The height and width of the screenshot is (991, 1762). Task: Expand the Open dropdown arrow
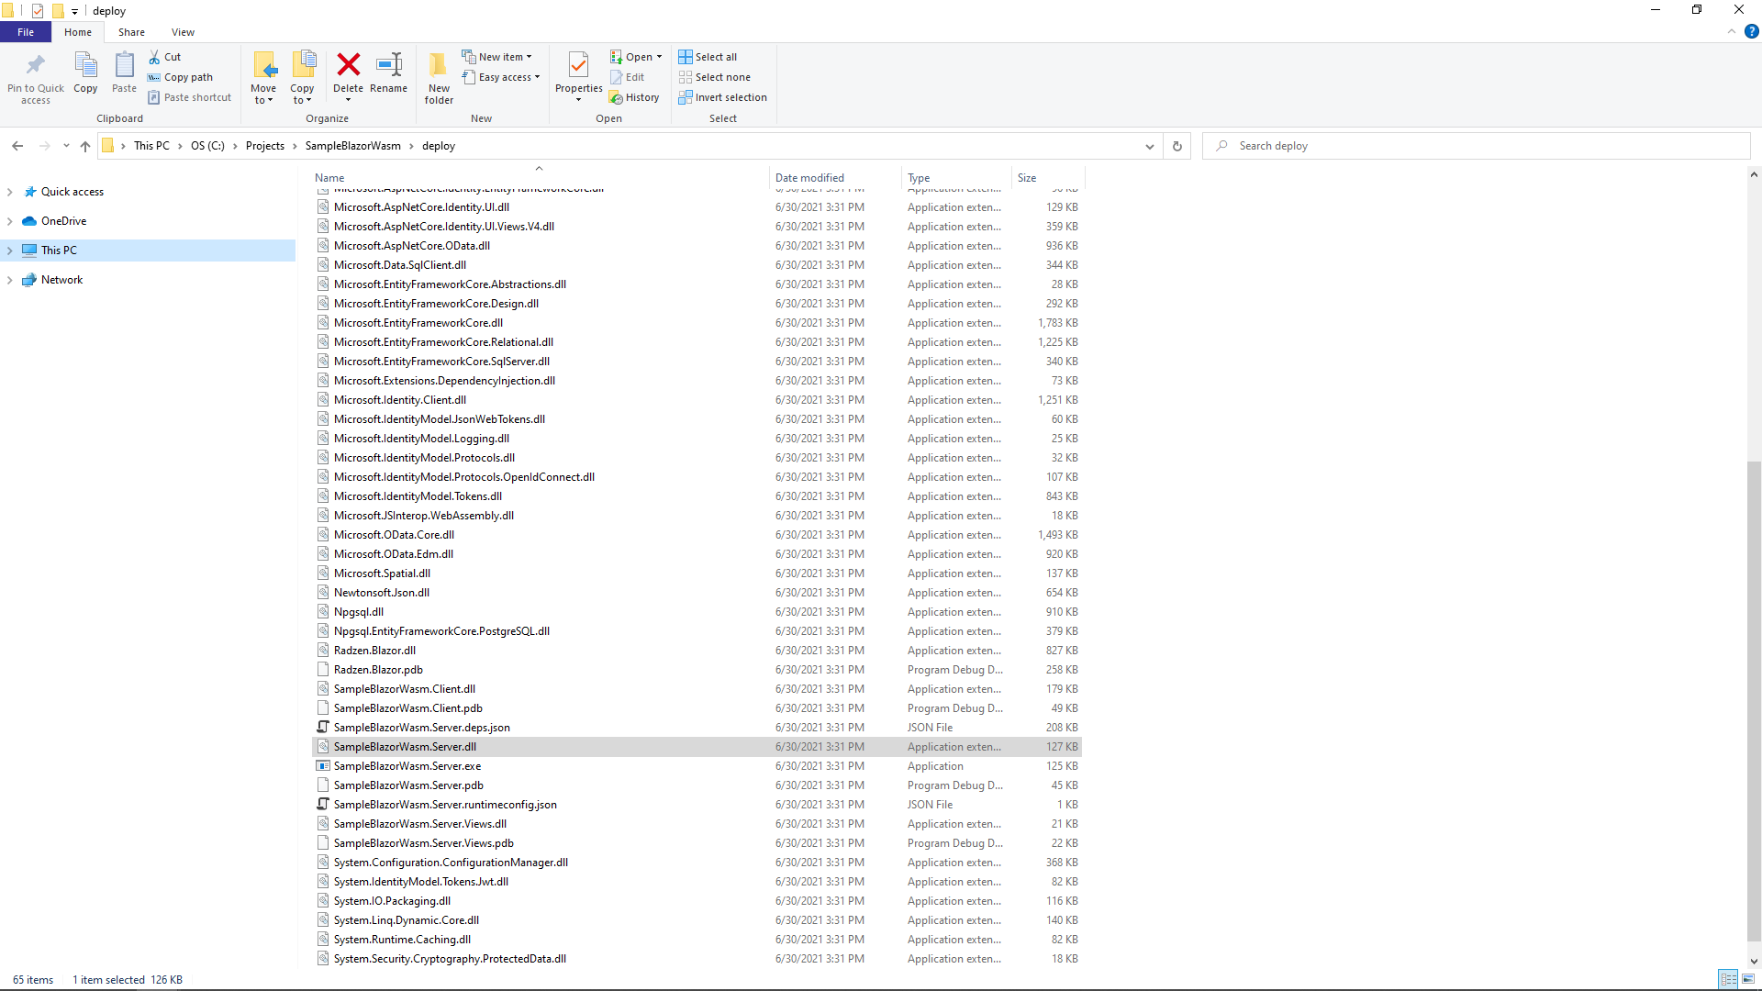click(659, 57)
